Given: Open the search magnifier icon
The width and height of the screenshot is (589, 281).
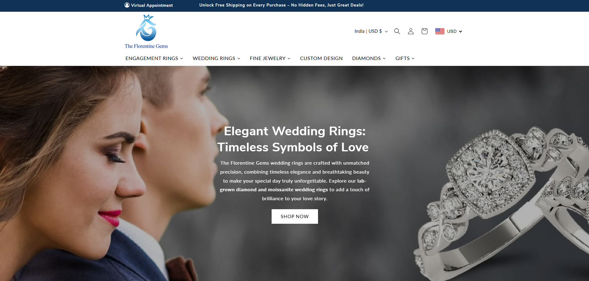Looking at the screenshot, I should [x=397, y=31].
